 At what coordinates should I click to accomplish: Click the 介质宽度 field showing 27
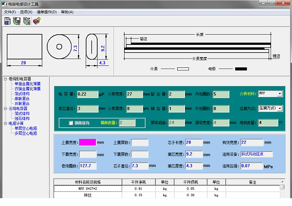click(134, 94)
